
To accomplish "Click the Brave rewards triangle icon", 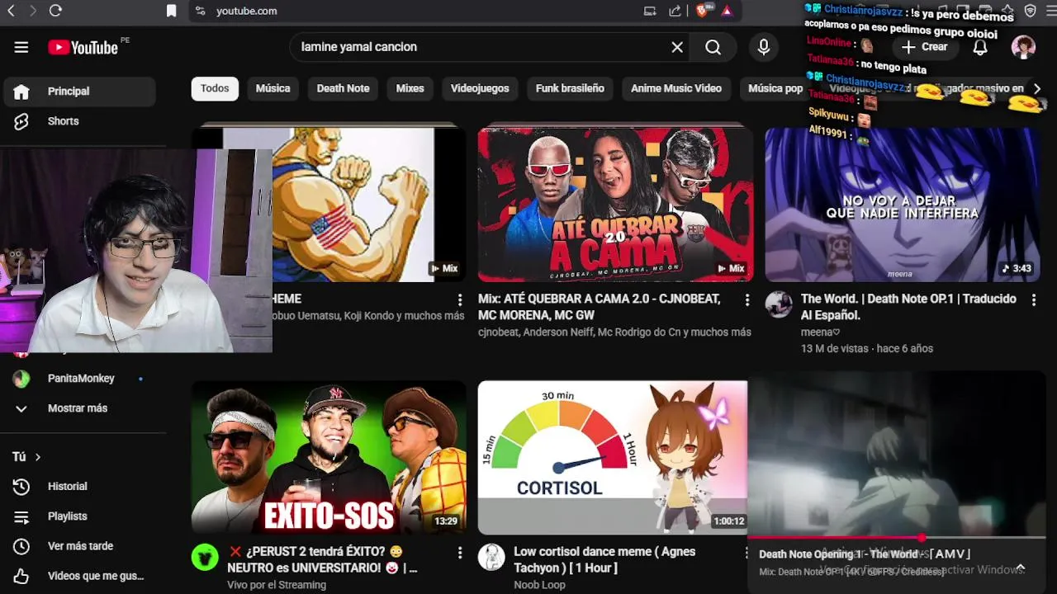I will pos(727,11).
